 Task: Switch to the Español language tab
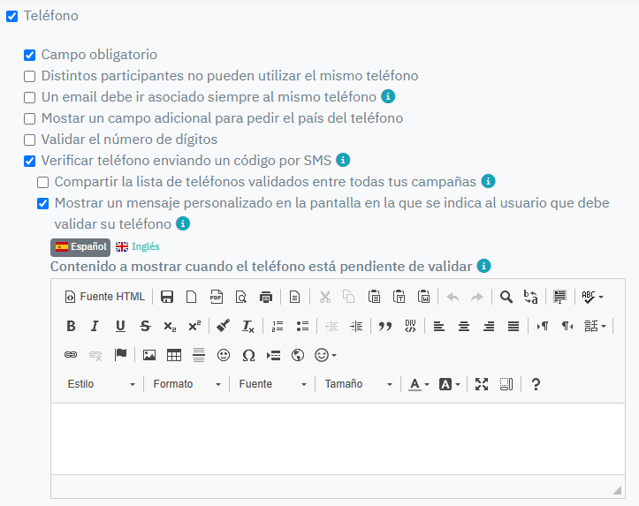click(x=80, y=246)
